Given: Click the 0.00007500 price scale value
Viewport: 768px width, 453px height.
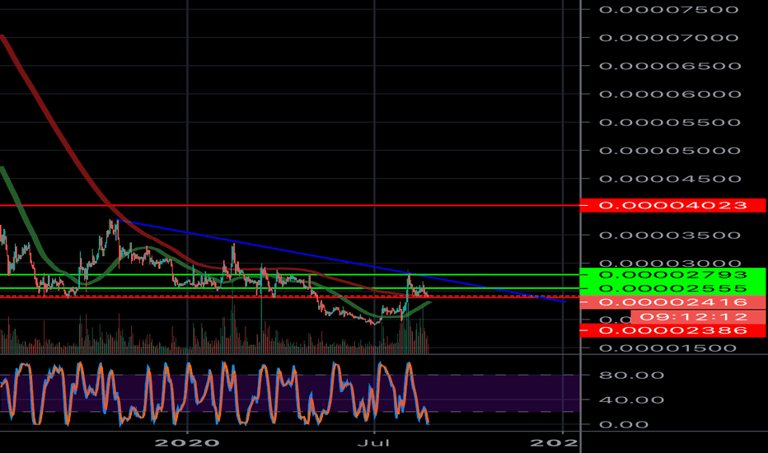Looking at the screenshot, I should pyautogui.click(x=668, y=10).
